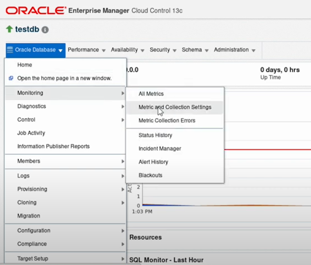Click the 1:03 PM chart time label
This screenshot has height=265, width=311.
tap(142, 212)
